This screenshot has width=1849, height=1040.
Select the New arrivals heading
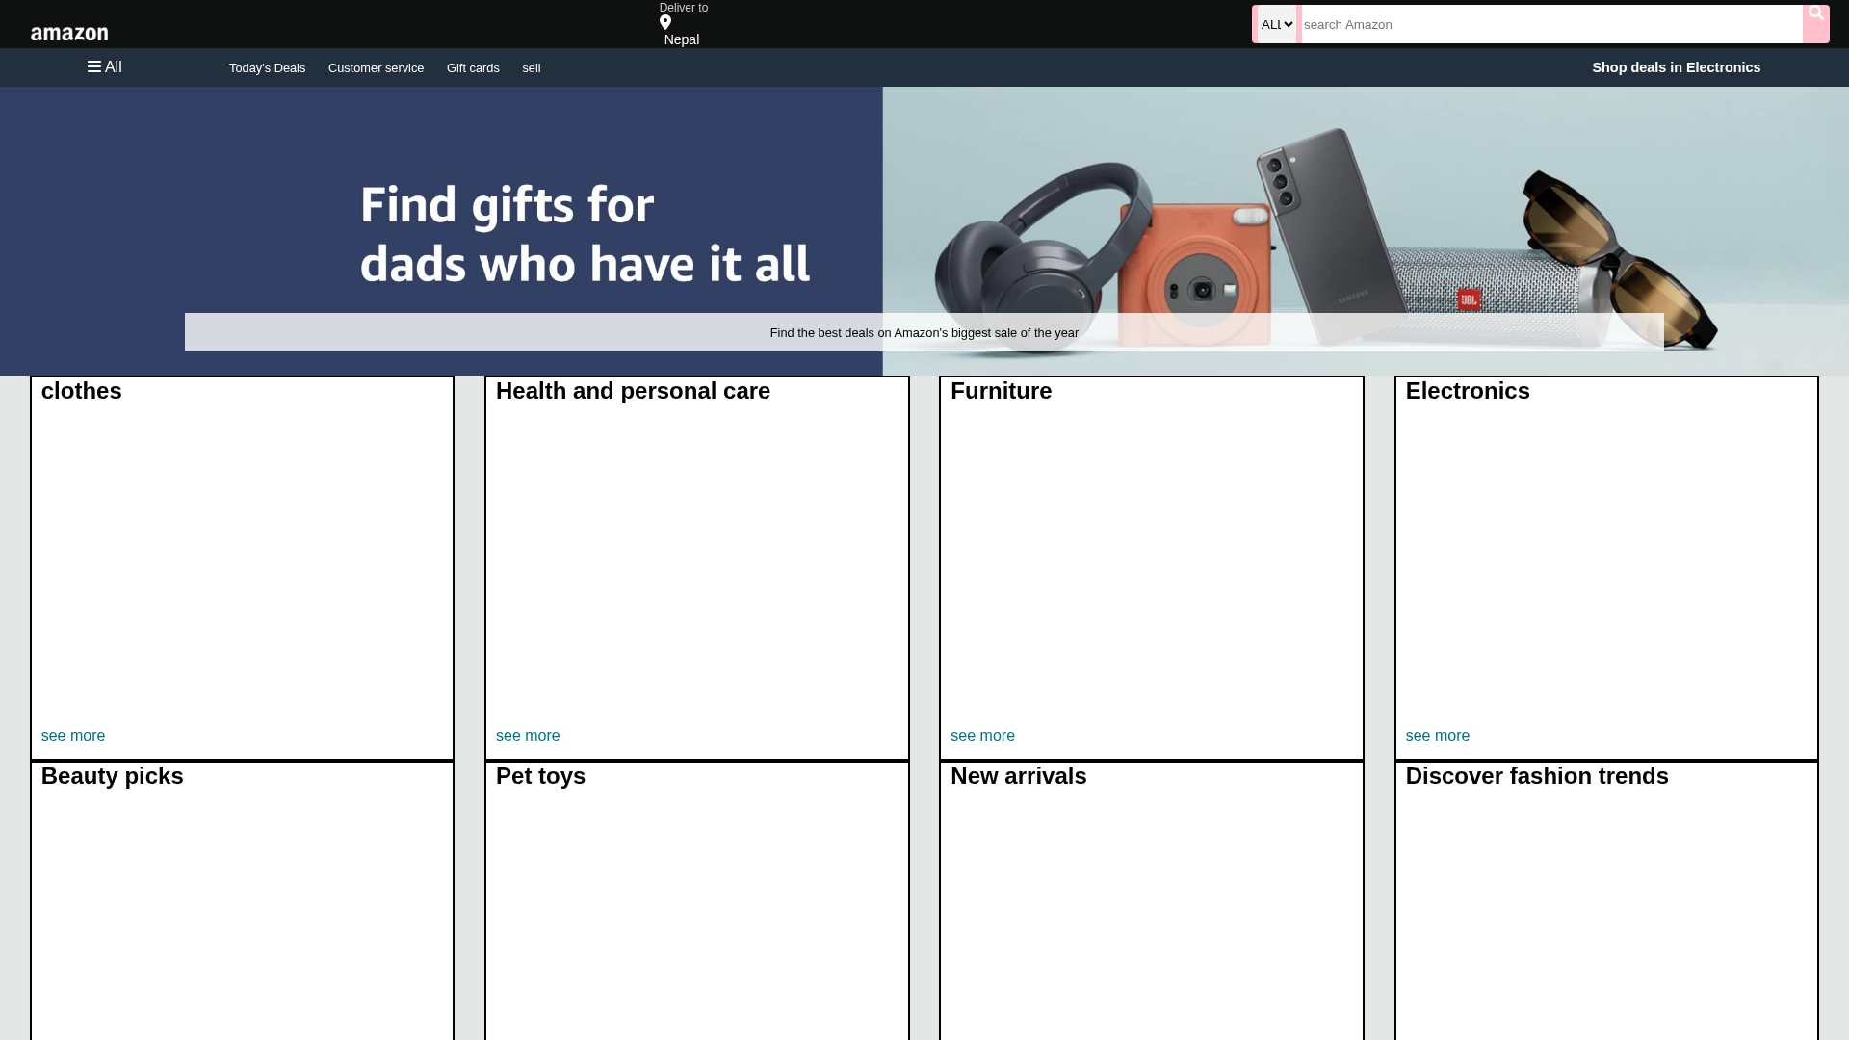click(x=1019, y=776)
